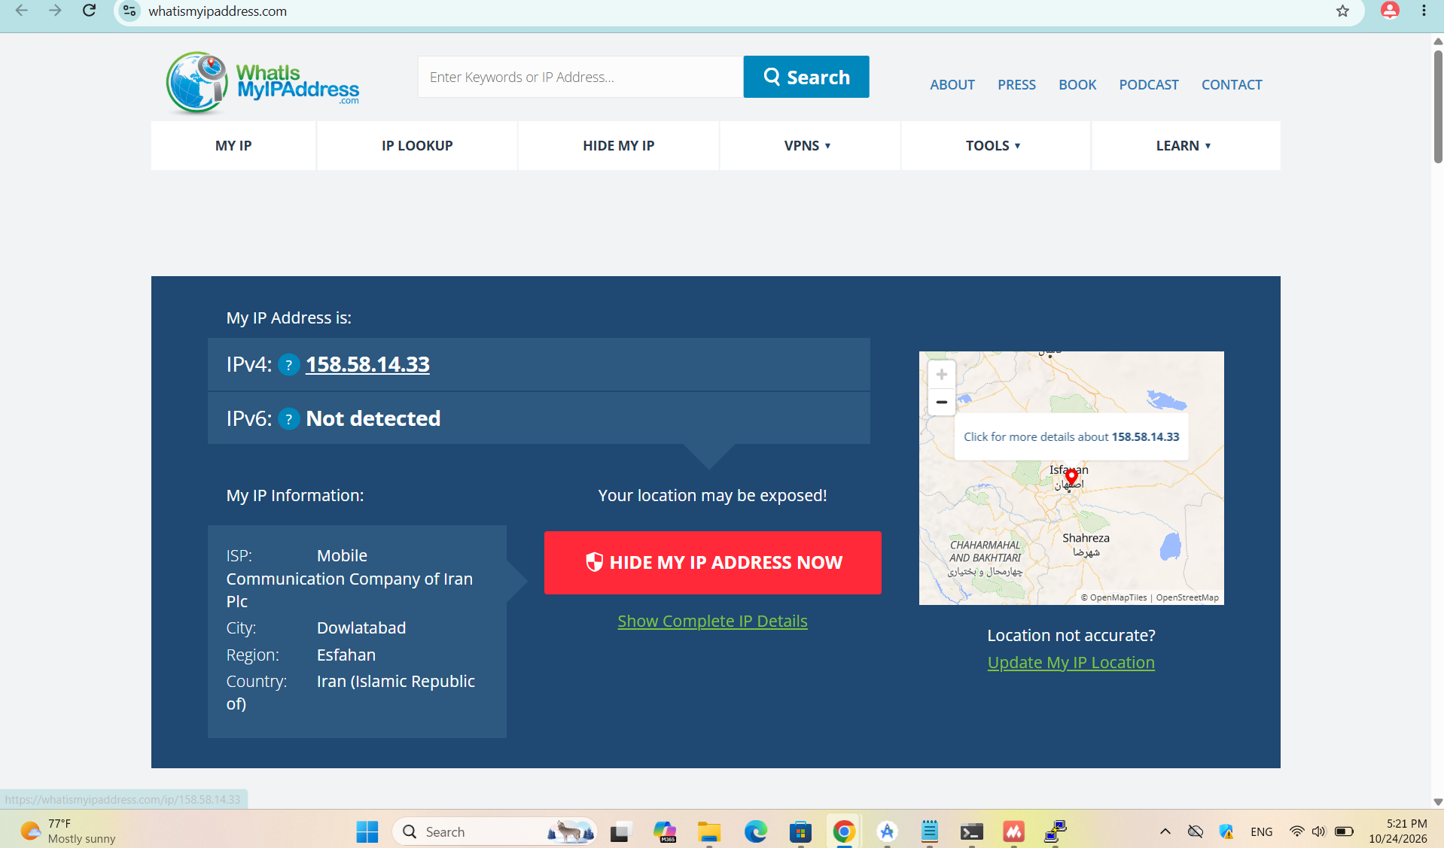Viewport: 1444px width, 848px height.
Task: Go to the ABOUT page
Action: (x=952, y=85)
